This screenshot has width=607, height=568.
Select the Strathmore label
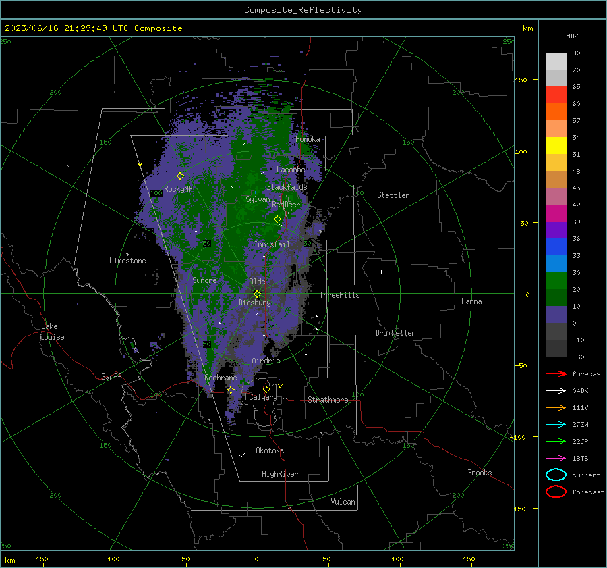click(x=328, y=400)
